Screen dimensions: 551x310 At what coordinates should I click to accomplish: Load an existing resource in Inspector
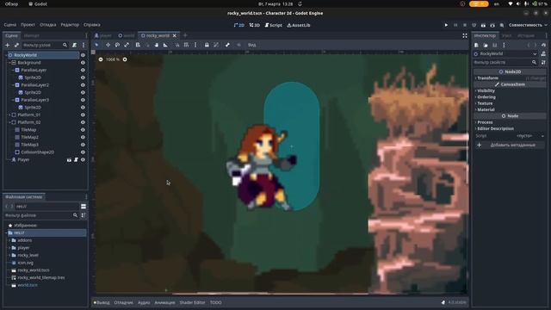[486, 45]
